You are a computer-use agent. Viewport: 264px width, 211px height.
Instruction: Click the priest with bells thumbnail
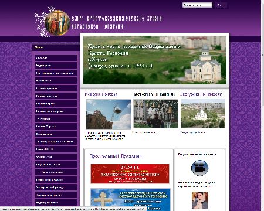click(156, 114)
